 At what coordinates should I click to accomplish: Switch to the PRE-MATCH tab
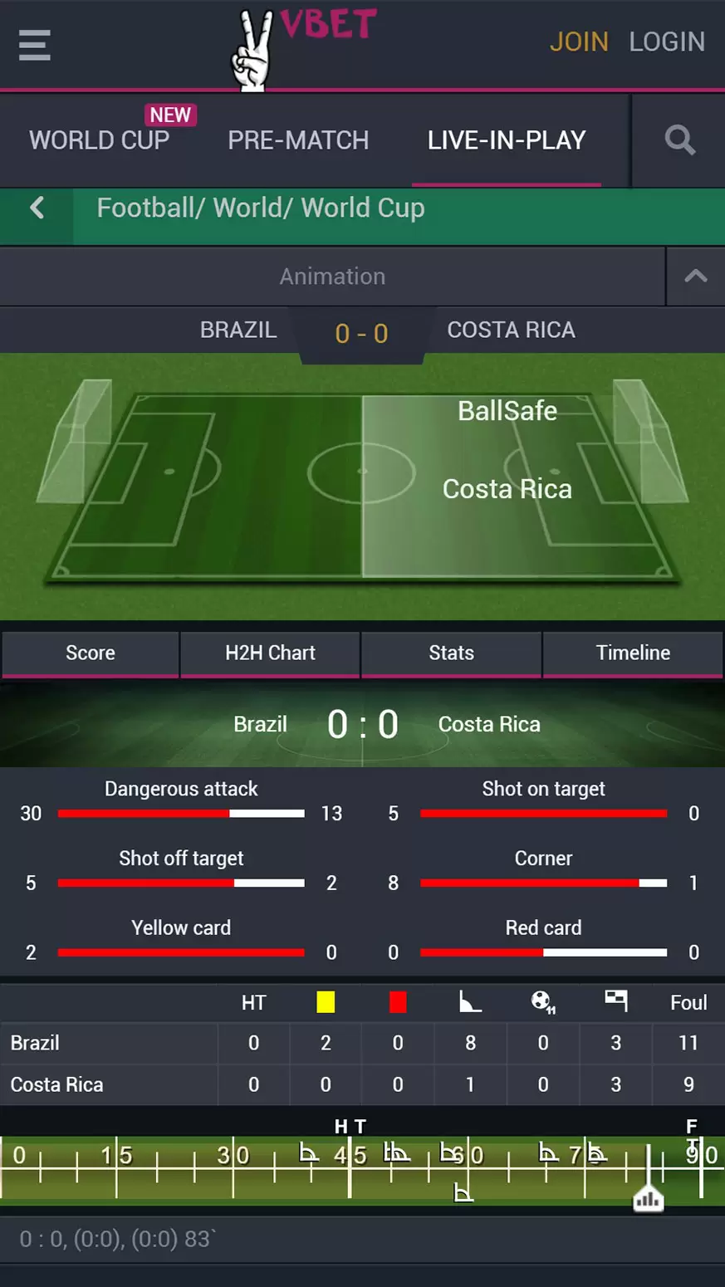[298, 140]
